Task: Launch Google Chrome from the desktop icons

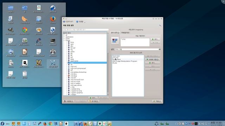Action: (25, 31)
